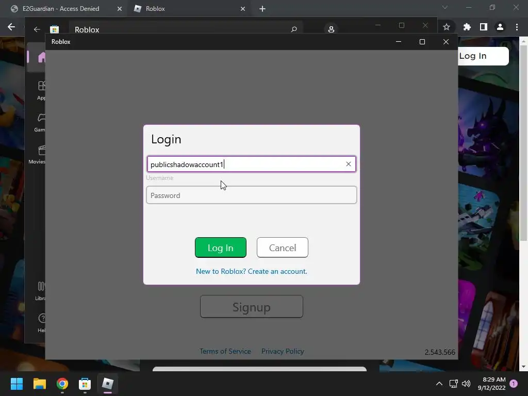The height and width of the screenshot is (396, 528).
Task: Open 'New to Roblox? Create an account' link
Action: pos(252,271)
